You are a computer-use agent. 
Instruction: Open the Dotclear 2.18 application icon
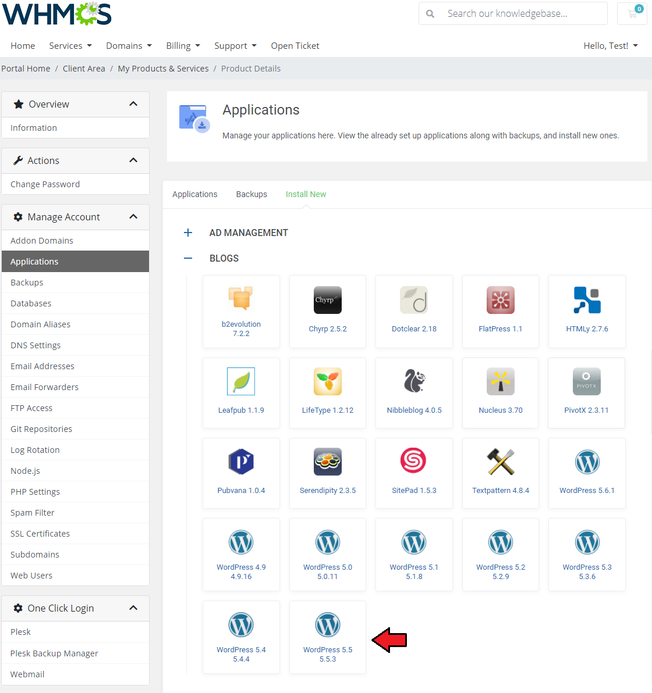414,300
